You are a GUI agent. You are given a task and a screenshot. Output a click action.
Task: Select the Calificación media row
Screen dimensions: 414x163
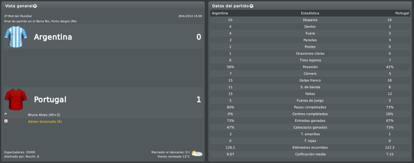coord(310,154)
